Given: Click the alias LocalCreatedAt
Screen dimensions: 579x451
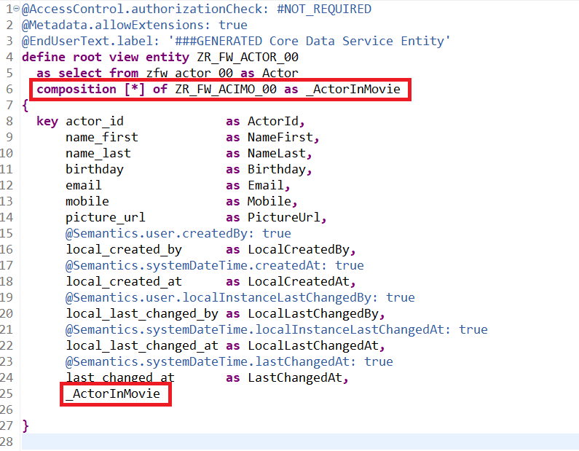Looking at the screenshot, I should (x=299, y=281).
